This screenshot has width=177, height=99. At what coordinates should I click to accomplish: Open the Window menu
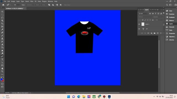click(x=50, y=1)
